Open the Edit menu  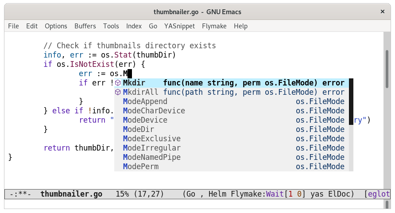(x=32, y=26)
